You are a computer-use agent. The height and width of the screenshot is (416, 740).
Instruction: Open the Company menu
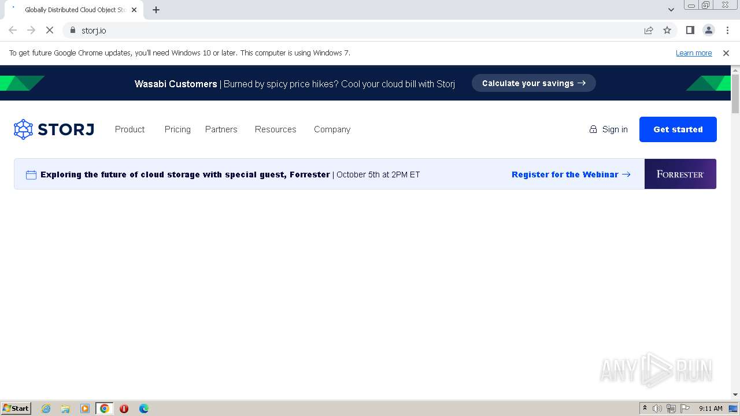pos(332,129)
